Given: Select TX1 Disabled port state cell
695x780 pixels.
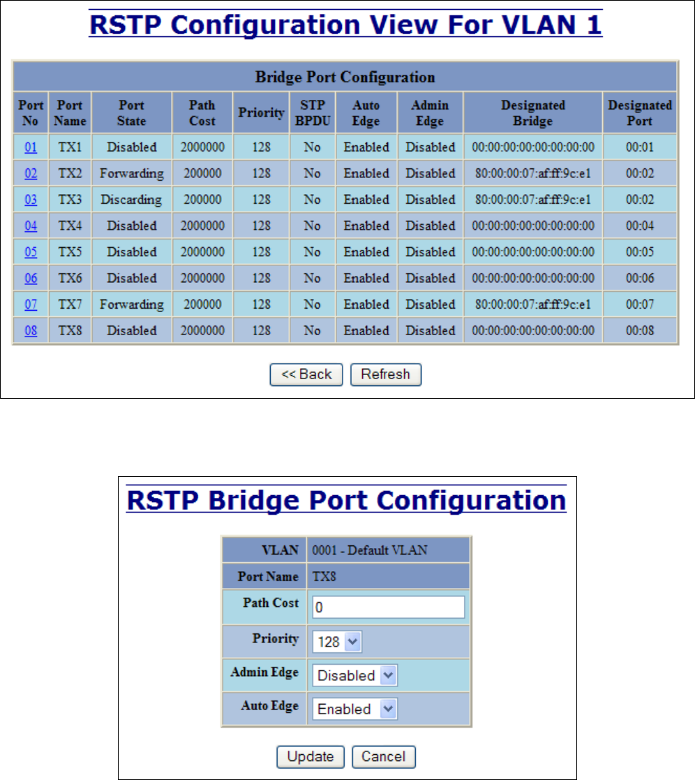Looking at the screenshot, I should (132, 147).
